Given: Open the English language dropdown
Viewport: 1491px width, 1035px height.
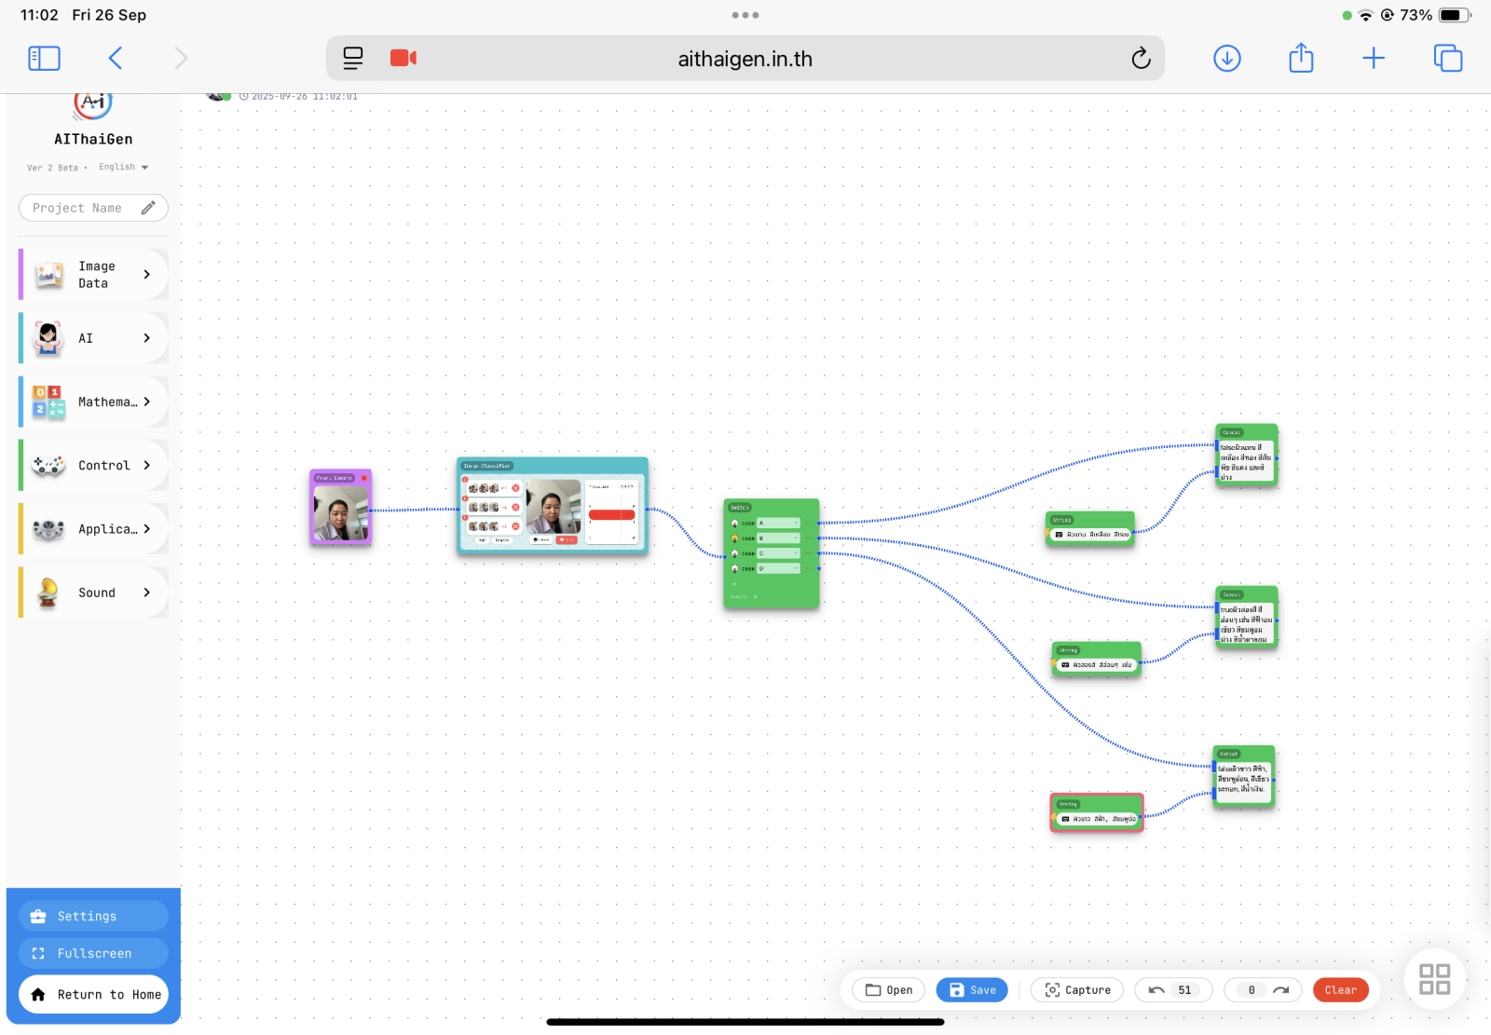Looking at the screenshot, I should click(124, 168).
